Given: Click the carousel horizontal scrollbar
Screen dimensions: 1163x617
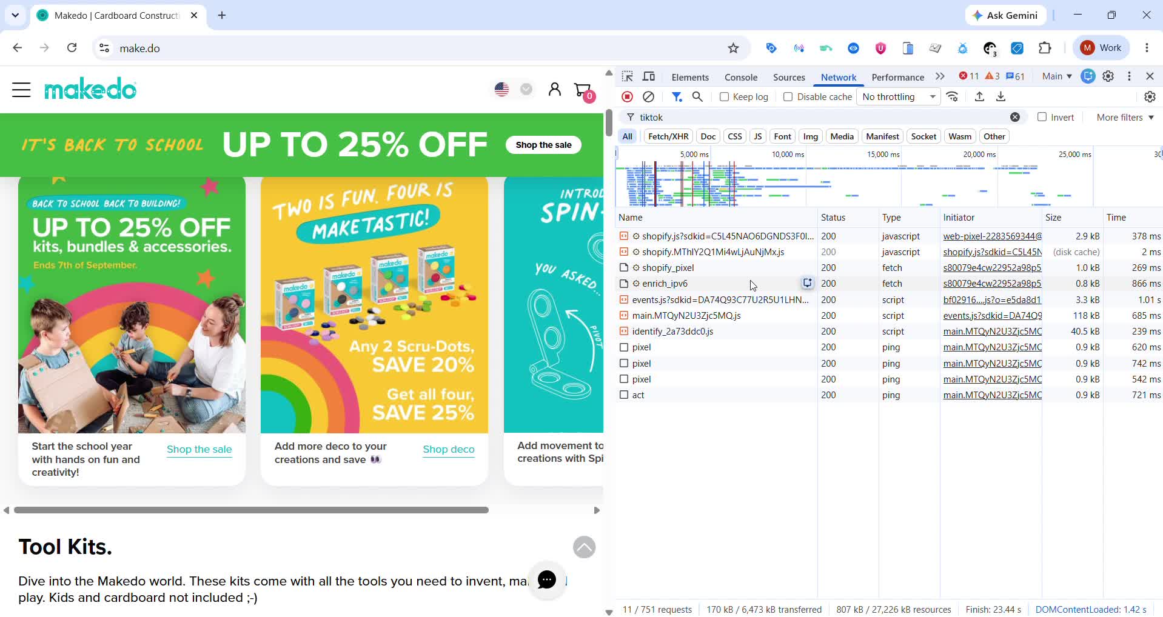Looking at the screenshot, I should [x=251, y=510].
